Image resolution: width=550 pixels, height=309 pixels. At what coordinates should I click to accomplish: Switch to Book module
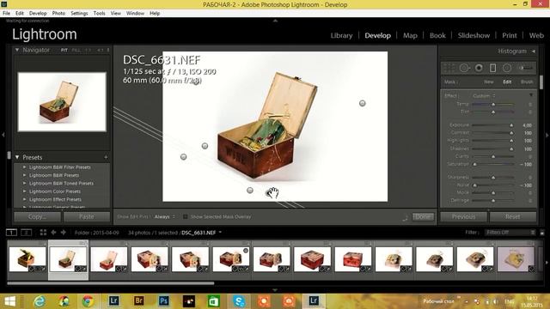[x=437, y=35]
